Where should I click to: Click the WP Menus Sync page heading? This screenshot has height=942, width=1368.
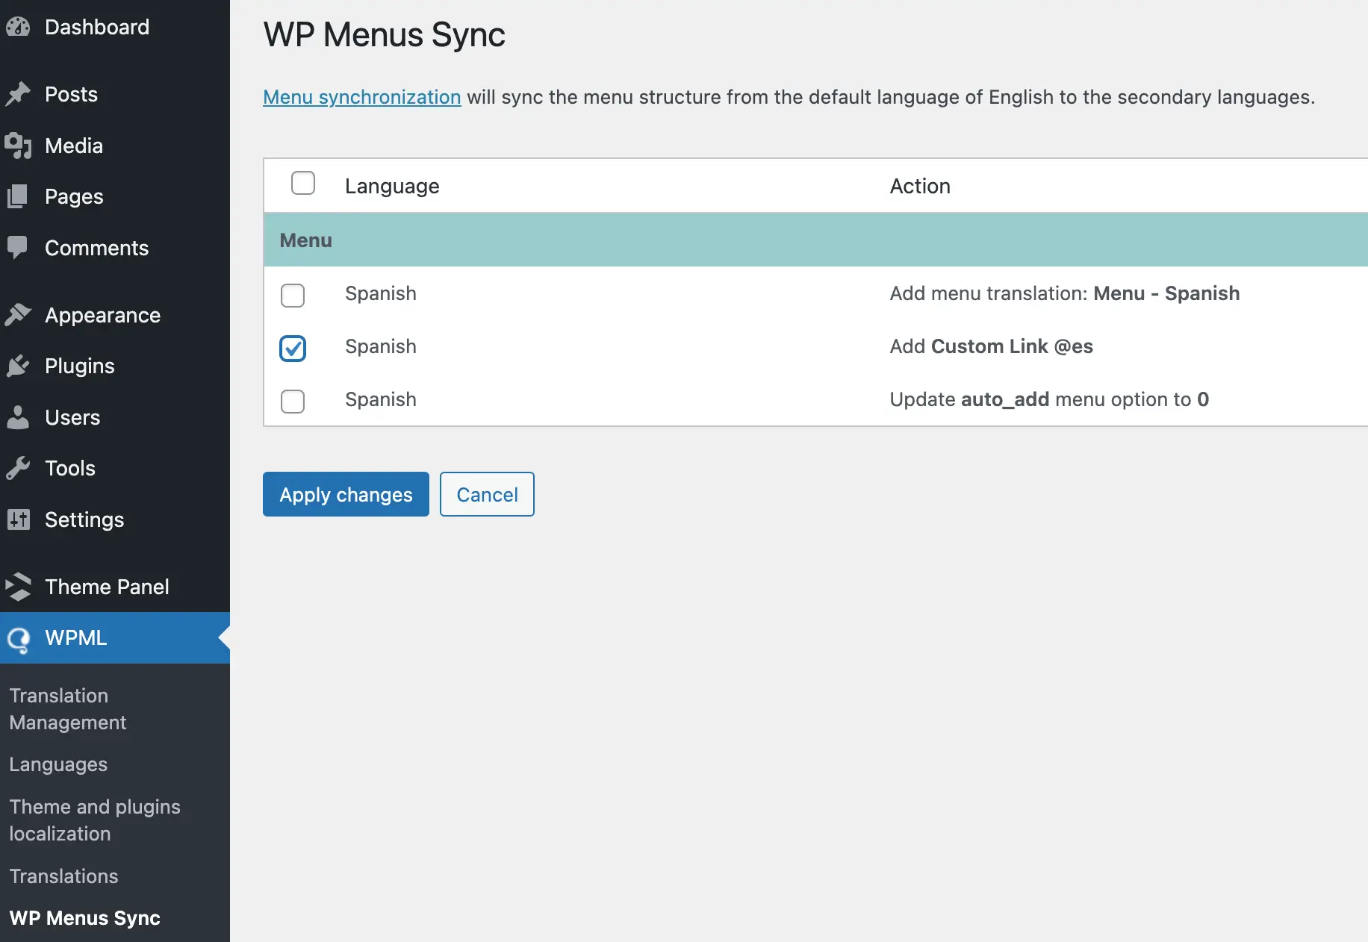click(385, 34)
